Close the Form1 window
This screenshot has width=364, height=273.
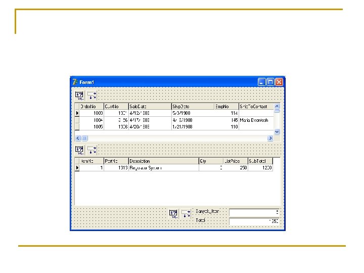[279, 82]
